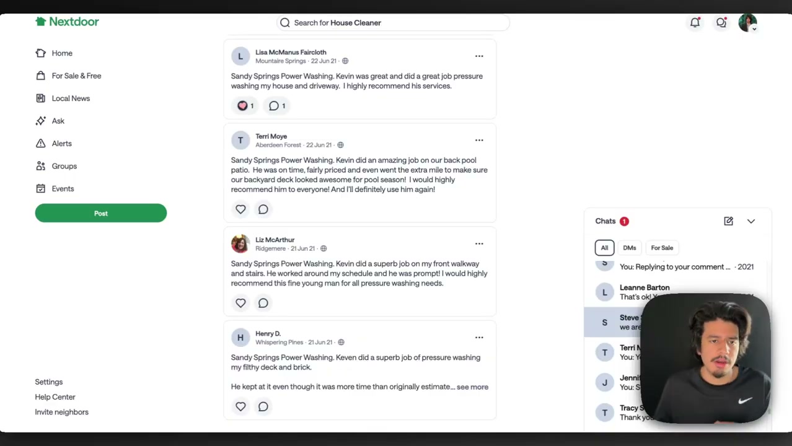Screen dimensions: 792x446
Task: Select the DMs chats tab
Action: 629,248
